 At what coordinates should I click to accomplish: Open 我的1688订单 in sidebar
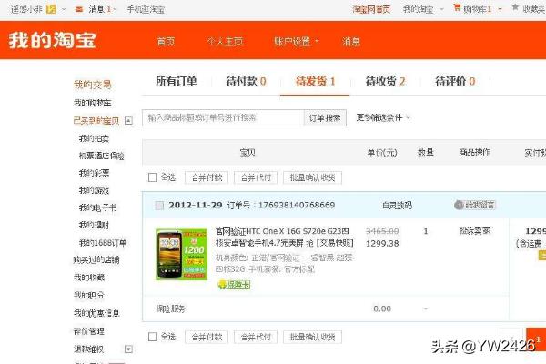[103, 242]
